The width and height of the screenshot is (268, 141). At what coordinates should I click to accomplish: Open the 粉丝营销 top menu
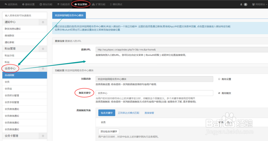click(x=81, y=4)
